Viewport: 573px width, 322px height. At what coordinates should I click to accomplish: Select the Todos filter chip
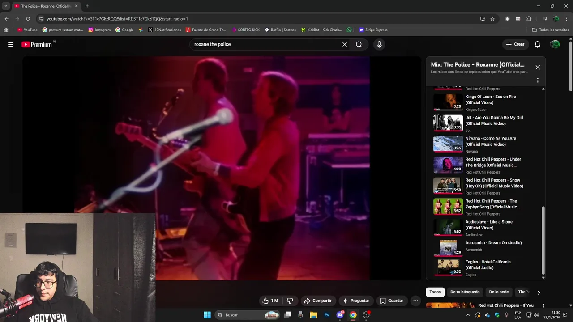tap(435, 292)
